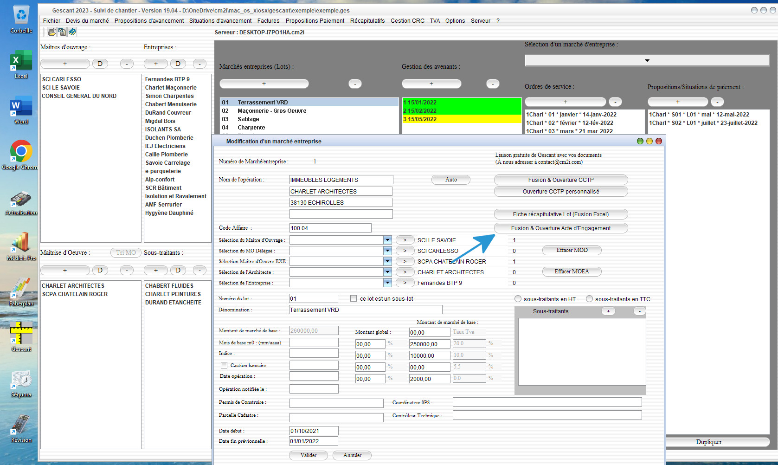Open the help book toolbar icon

72,32
